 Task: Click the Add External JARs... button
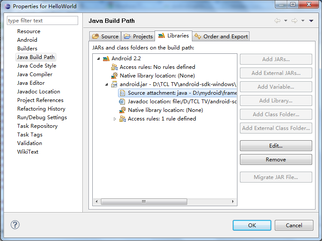point(276,73)
